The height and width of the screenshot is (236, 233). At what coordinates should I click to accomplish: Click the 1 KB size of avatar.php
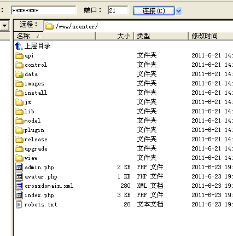point(124,176)
